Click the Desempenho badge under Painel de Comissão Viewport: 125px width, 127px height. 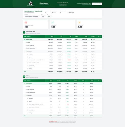[63, 5]
